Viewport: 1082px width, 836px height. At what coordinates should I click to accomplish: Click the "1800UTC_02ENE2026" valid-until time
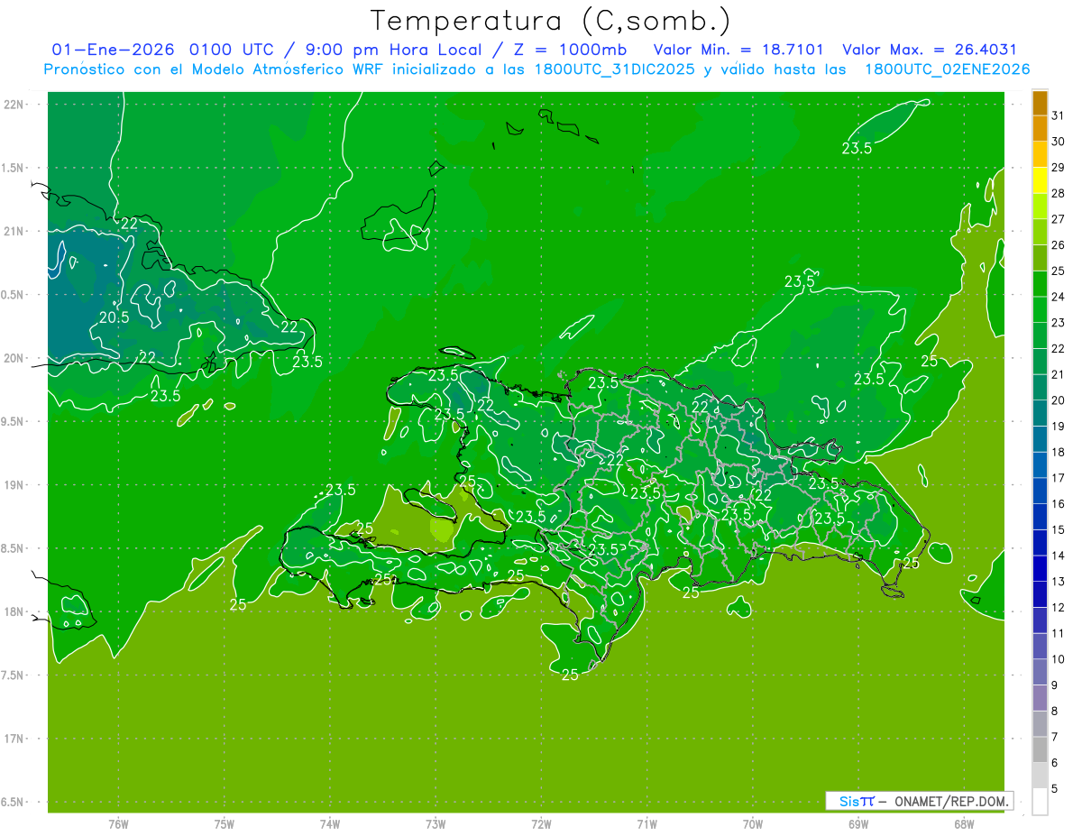coord(947,69)
